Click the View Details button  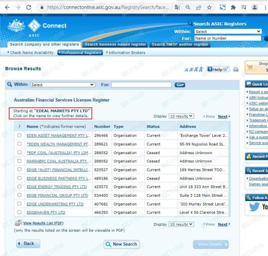click(x=211, y=245)
